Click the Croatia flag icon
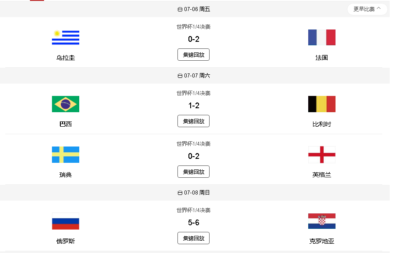 pyautogui.click(x=322, y=221)
